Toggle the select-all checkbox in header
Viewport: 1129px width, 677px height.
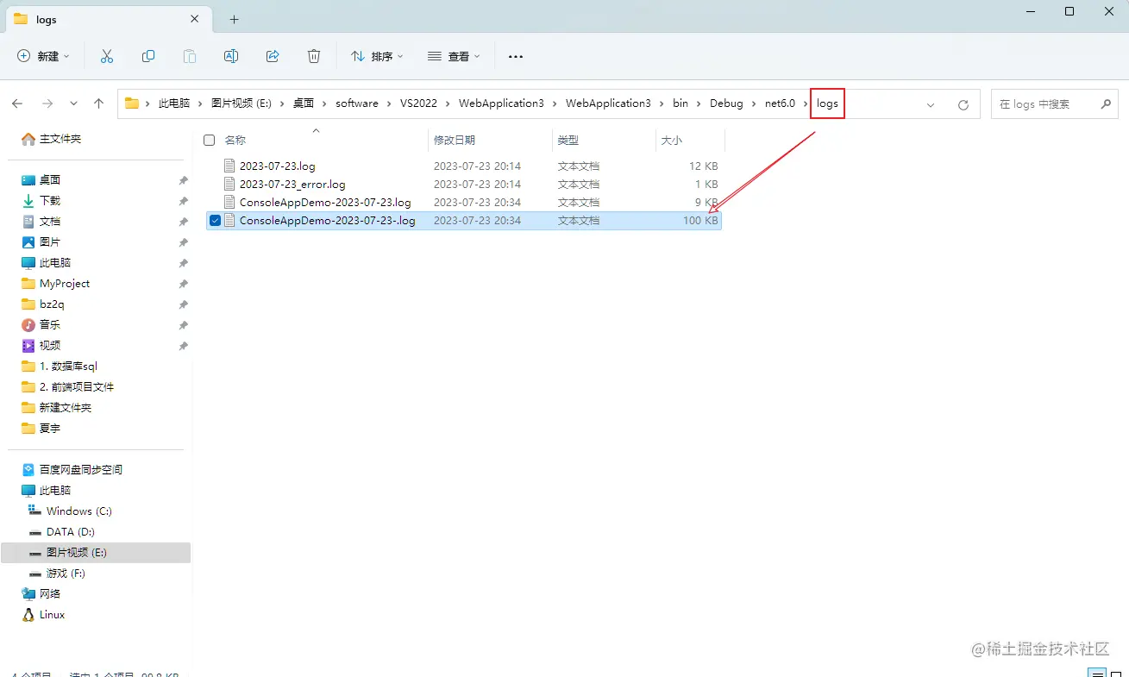point(209,140)
